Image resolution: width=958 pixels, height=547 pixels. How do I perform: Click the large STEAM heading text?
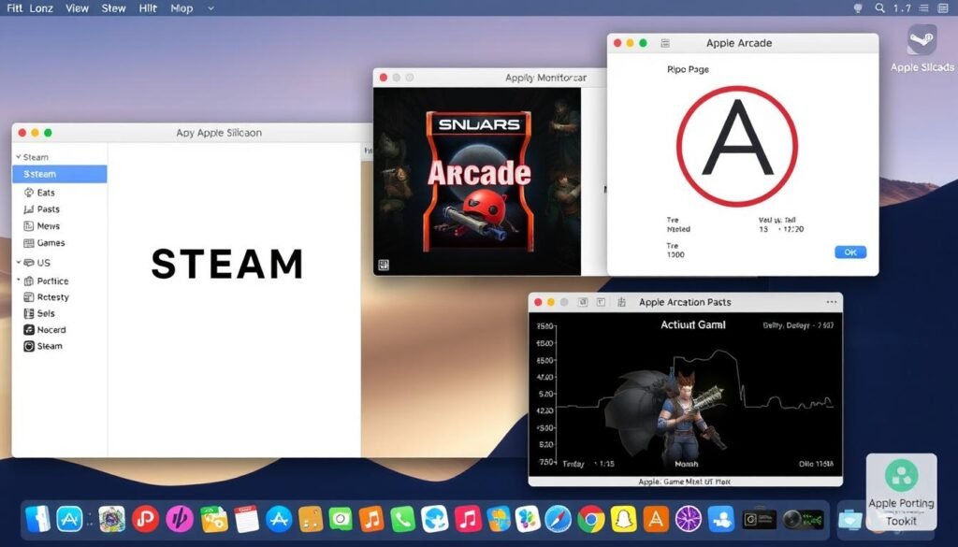tap(227, 264)
